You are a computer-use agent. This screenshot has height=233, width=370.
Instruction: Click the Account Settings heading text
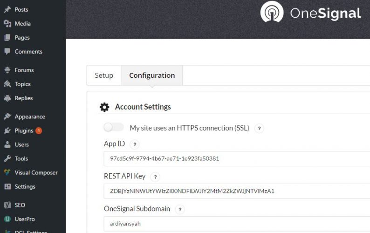click(x=143, y=107)
